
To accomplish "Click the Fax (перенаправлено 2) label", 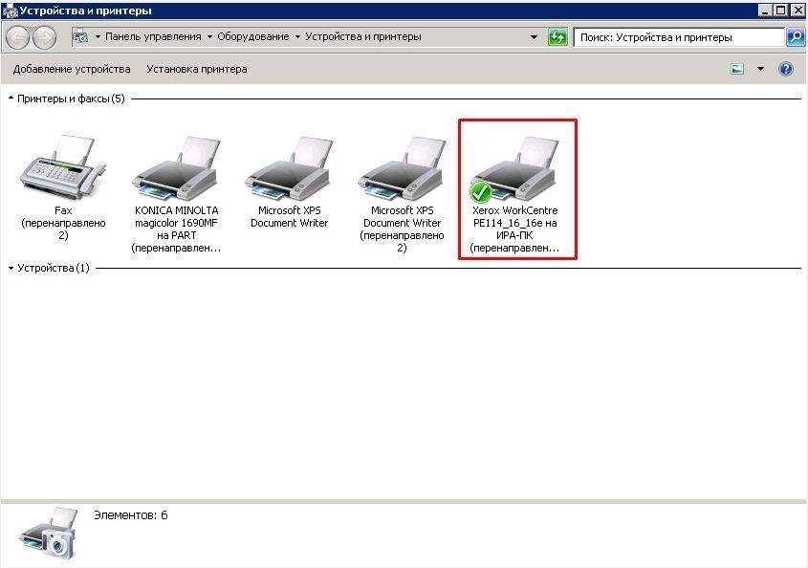I will [63, 223].
